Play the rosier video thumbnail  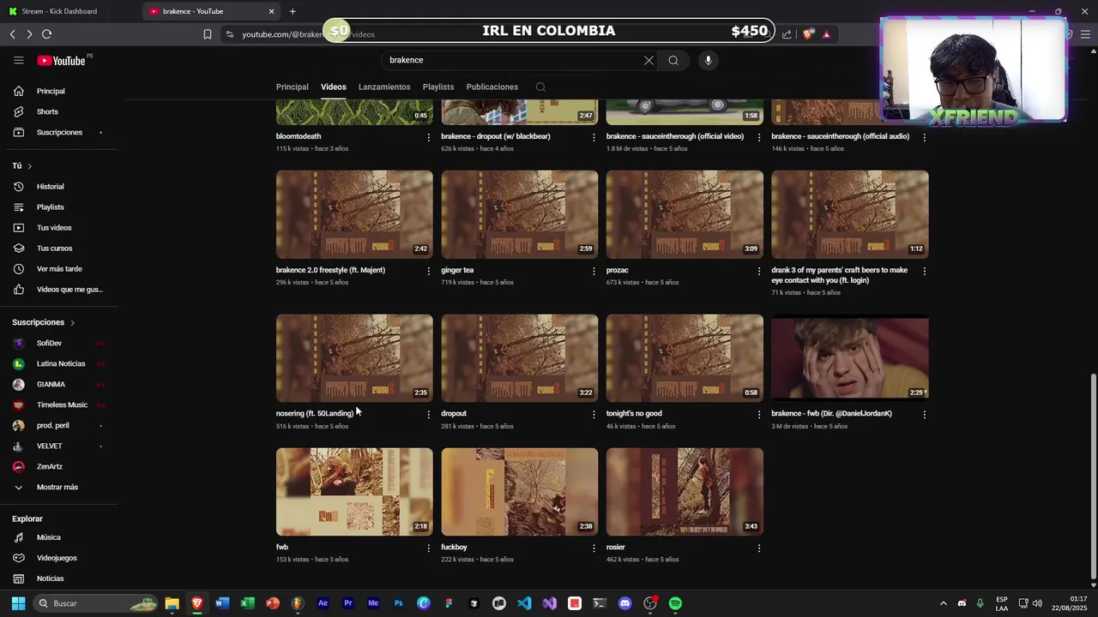click(685, 492)
